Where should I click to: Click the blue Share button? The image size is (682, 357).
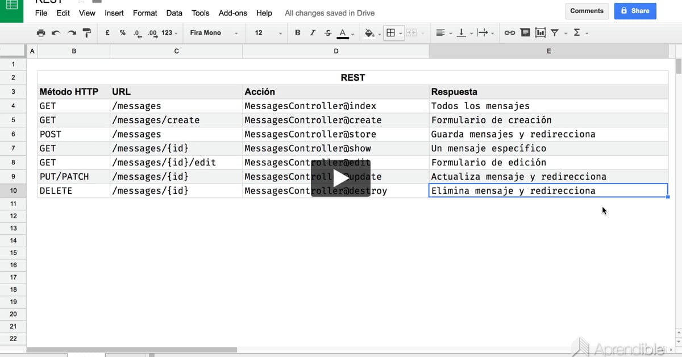[x=635, y=11]
